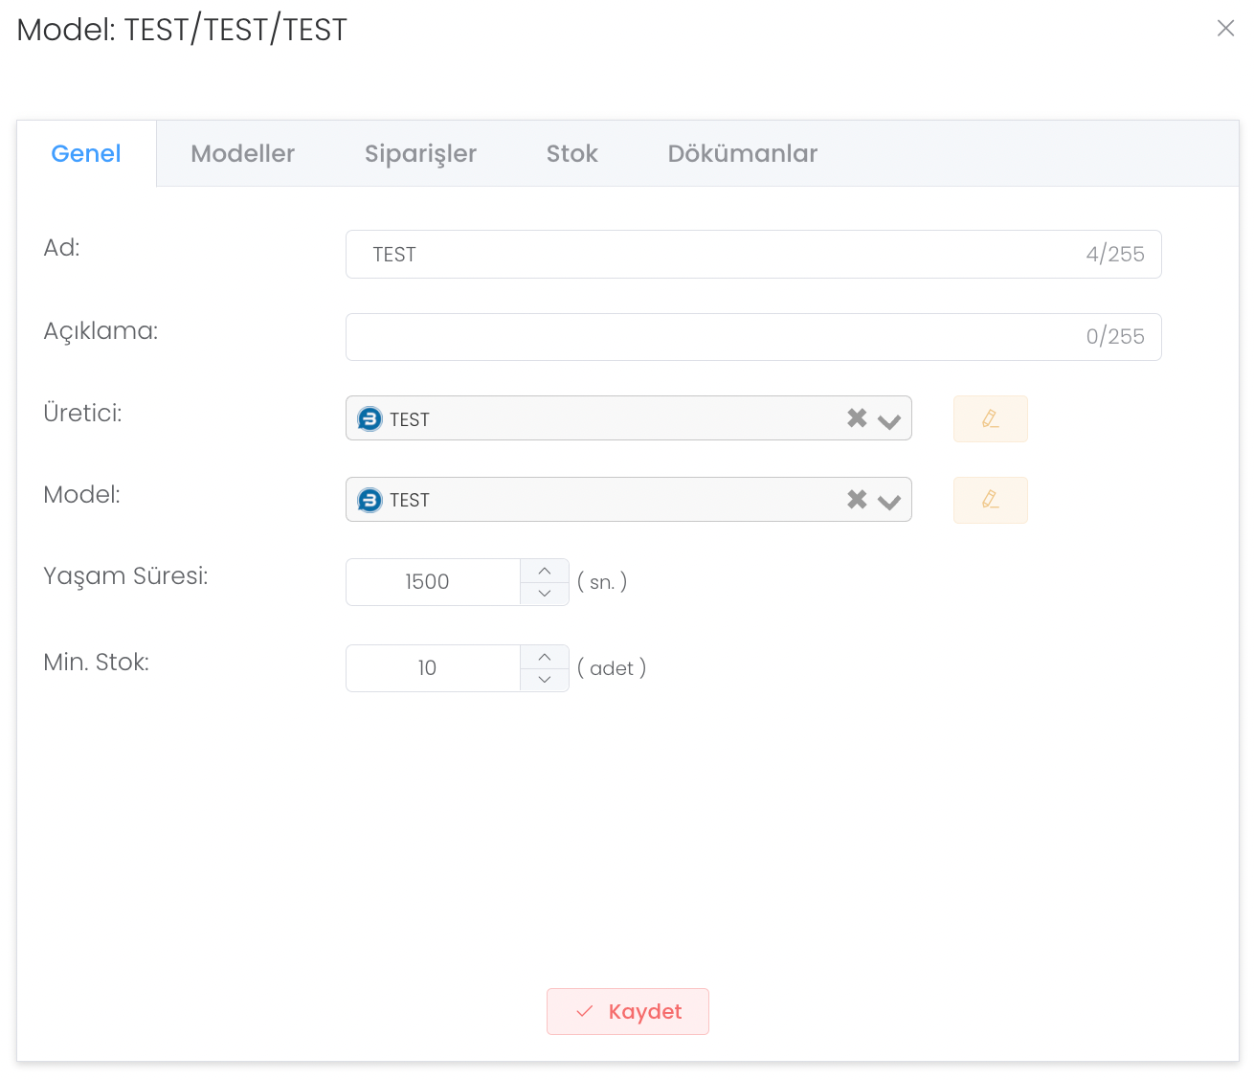The image size is (1254, 1080).
Task: Click the edit pencil icon beside Üretici
Action: pos(990,418)
